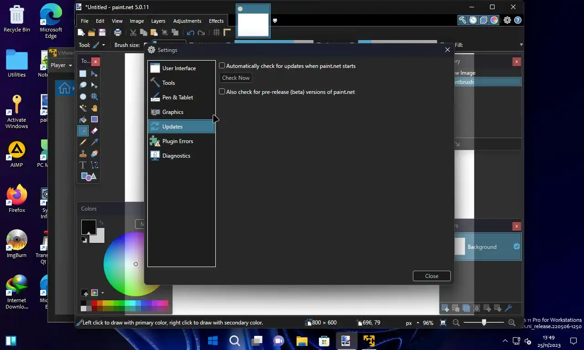This screenshot has width=584, height=350.
Task: Toggle the Layers window button
Action: point(484,20)
